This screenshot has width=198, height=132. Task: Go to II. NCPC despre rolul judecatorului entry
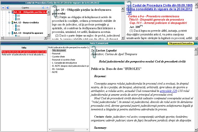click(70, 66)
